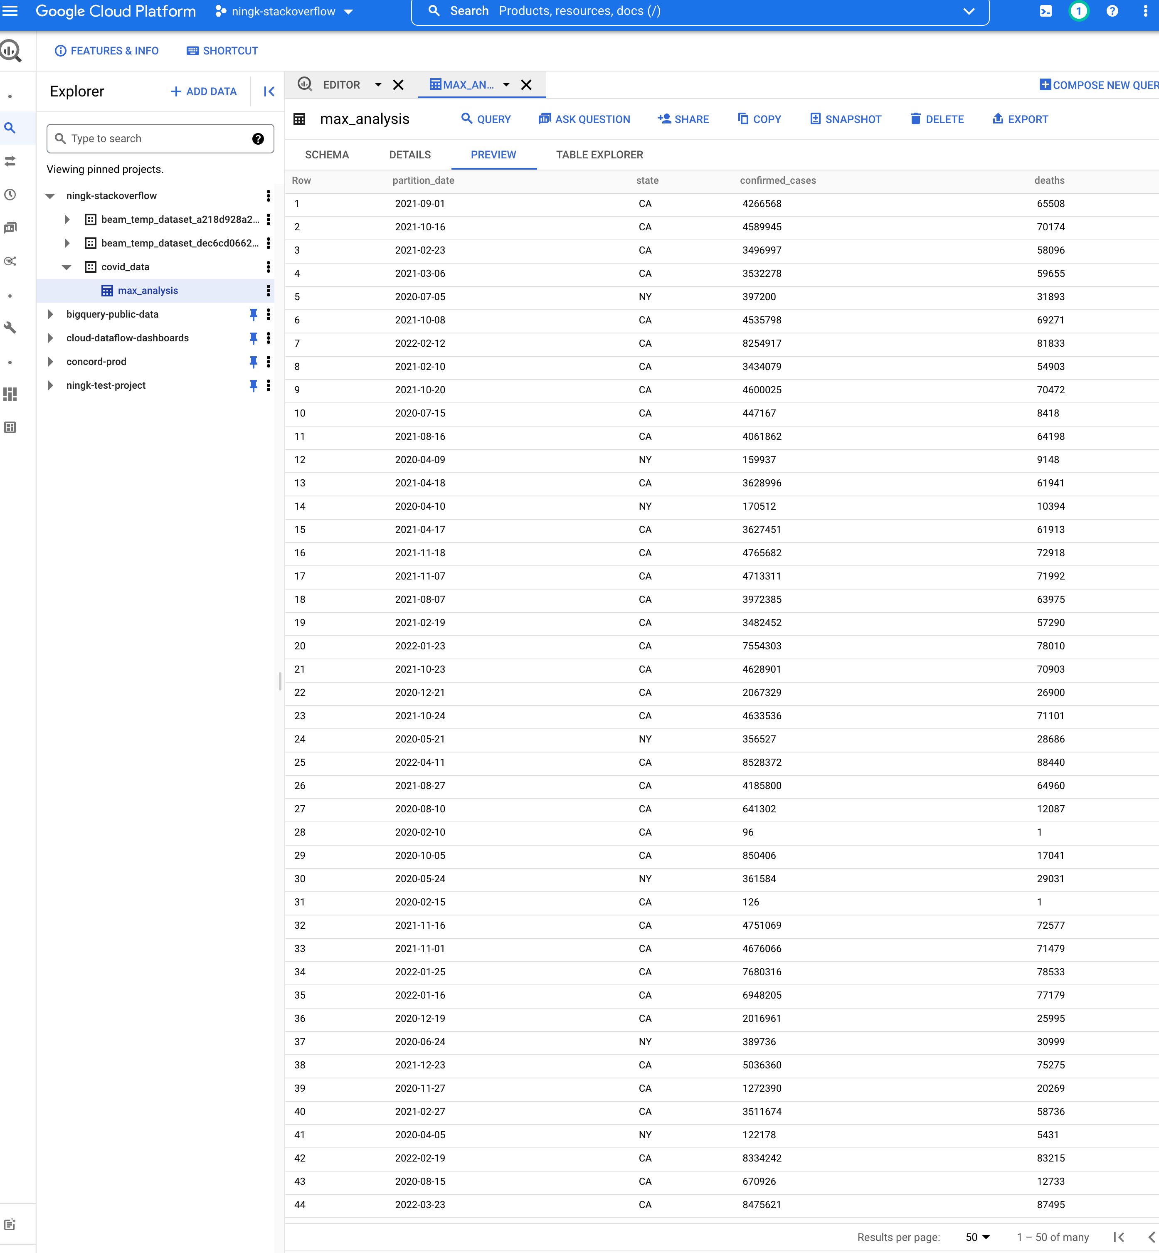
Task: Unpin the cloud-dataflow-dashboards project
Action: tap(253, 338)
